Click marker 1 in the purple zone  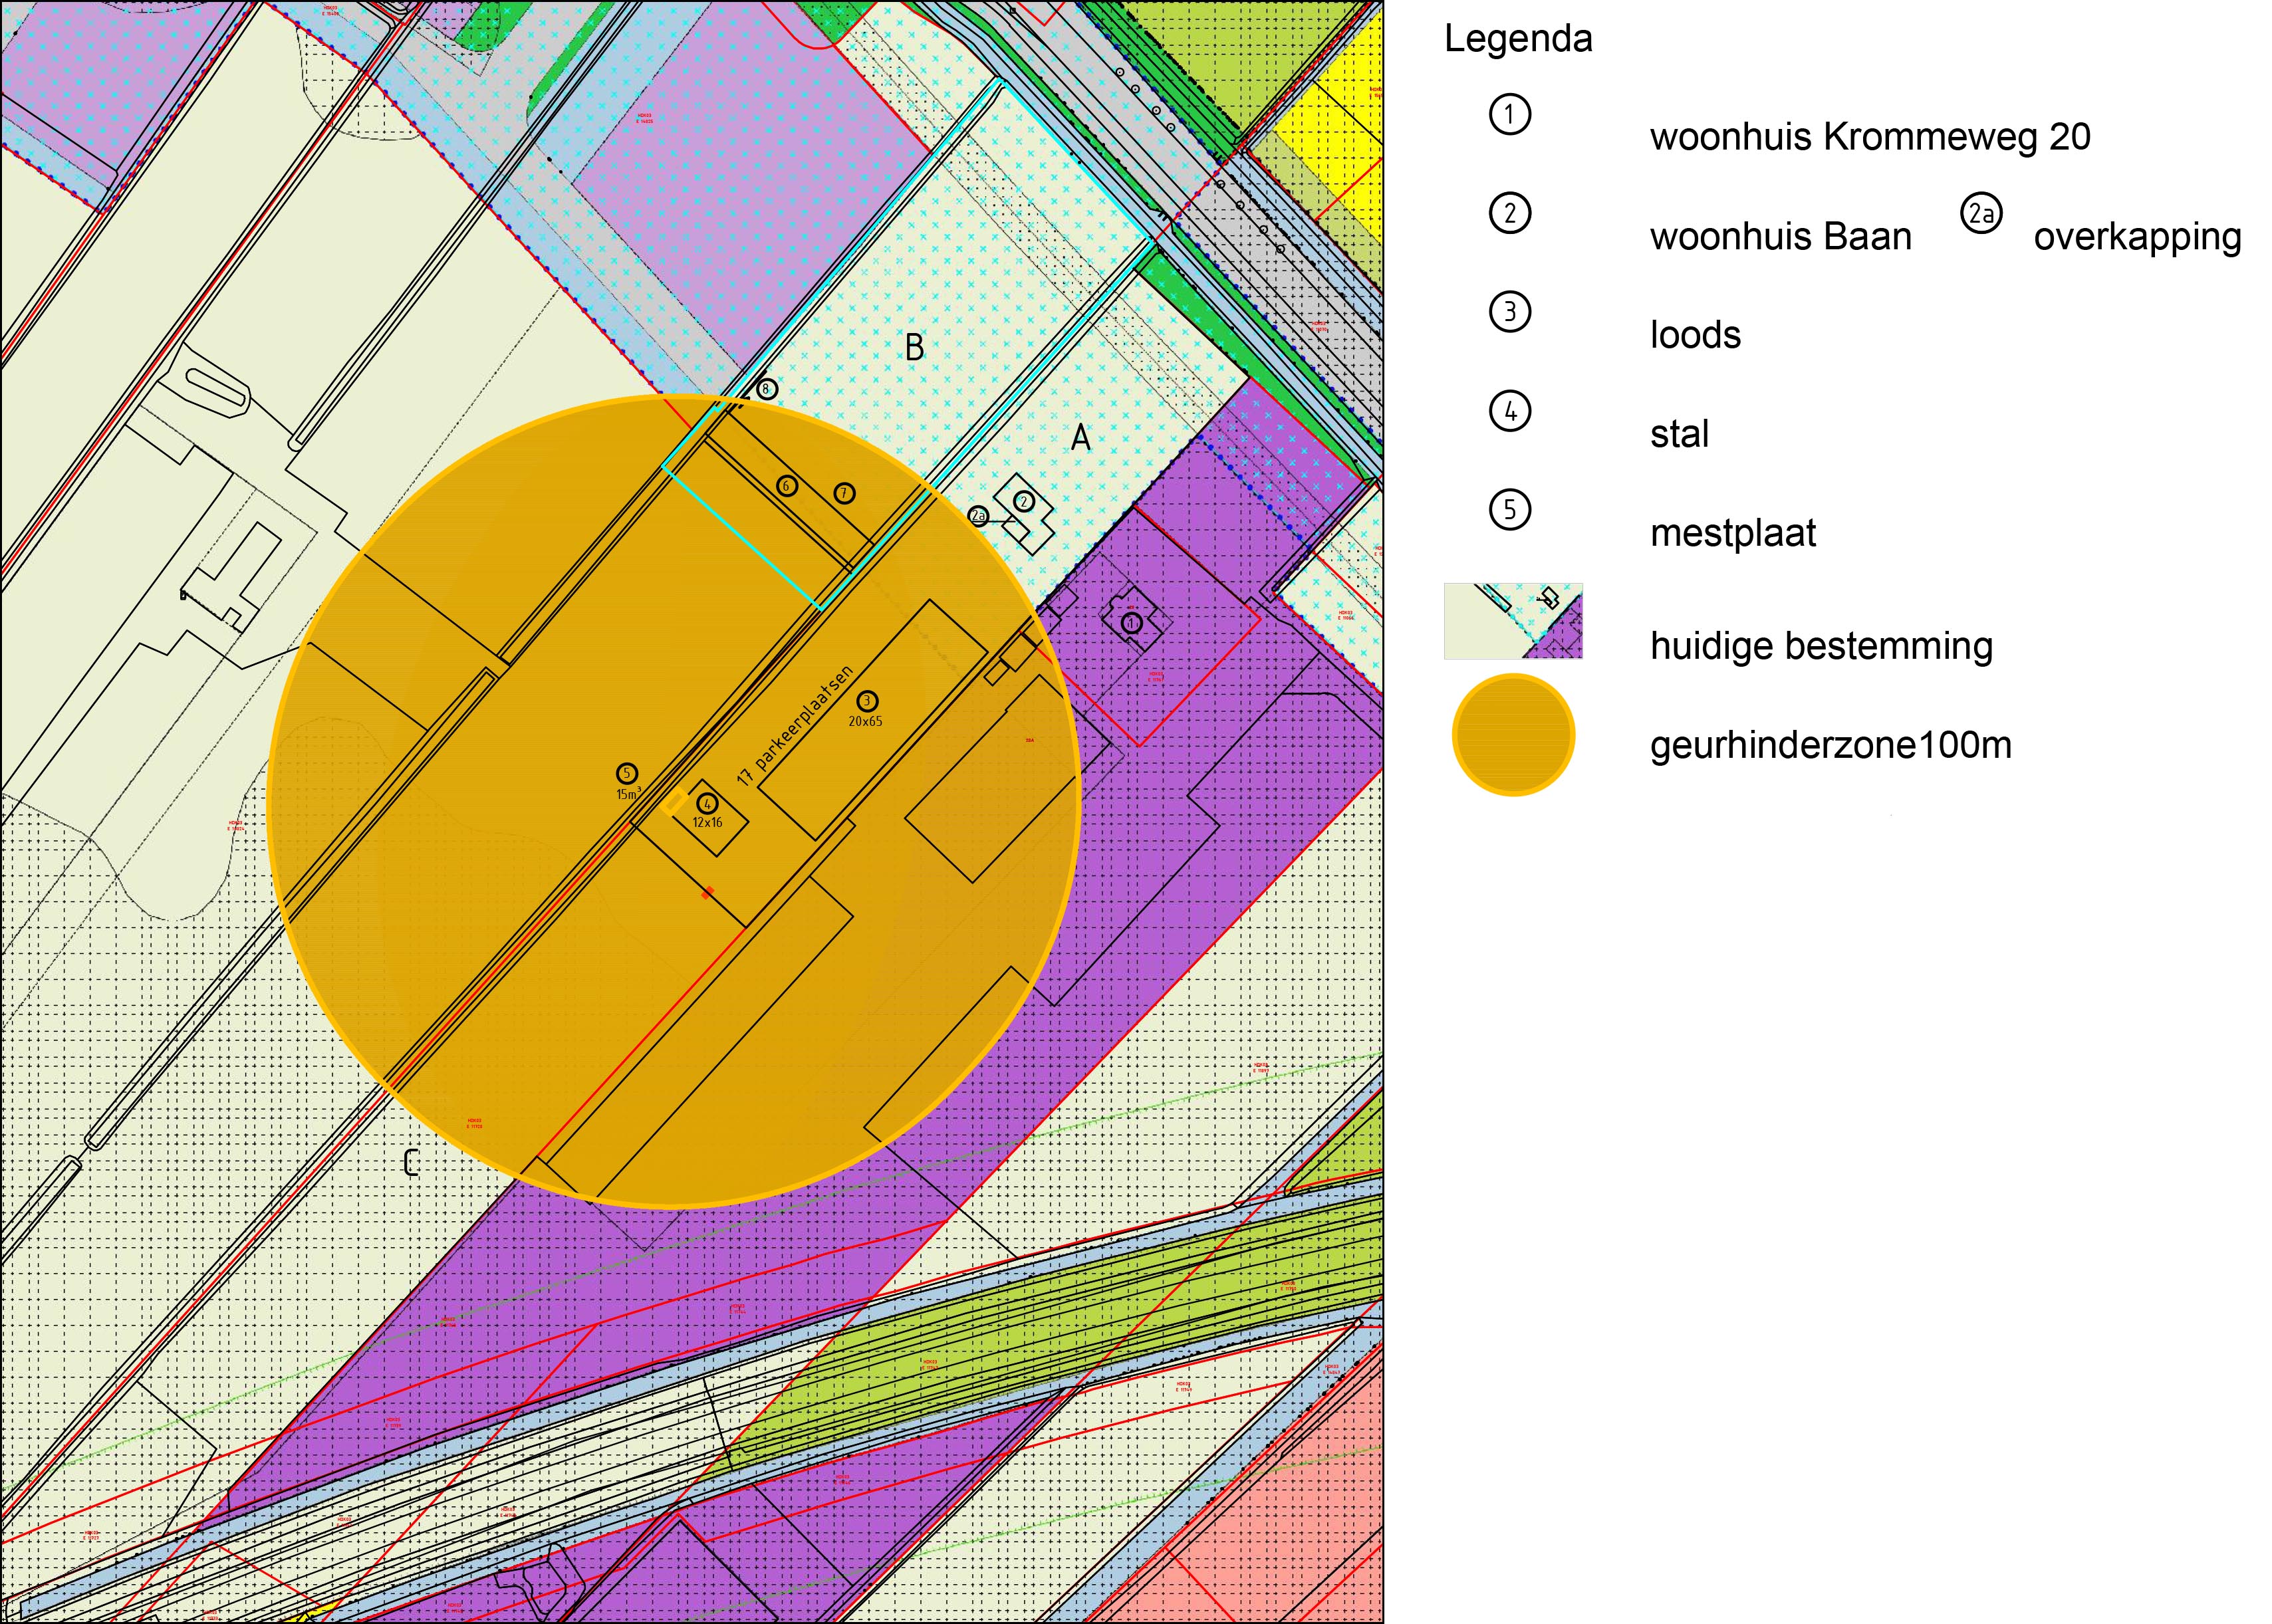(1132, 623)
